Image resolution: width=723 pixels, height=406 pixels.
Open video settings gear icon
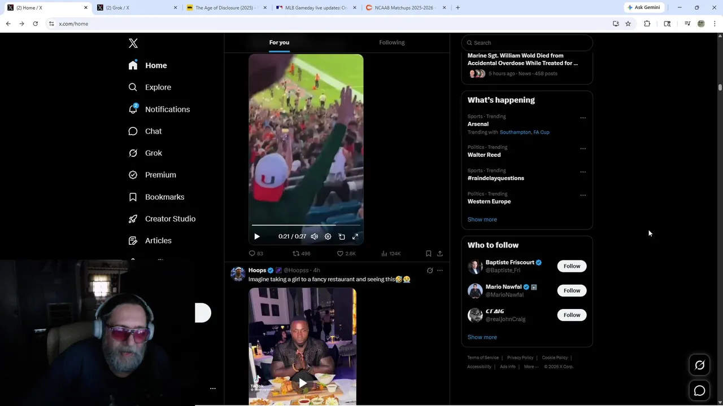click(328, 237)
